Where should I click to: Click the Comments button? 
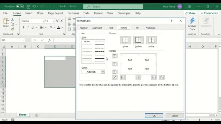[209, 13]
